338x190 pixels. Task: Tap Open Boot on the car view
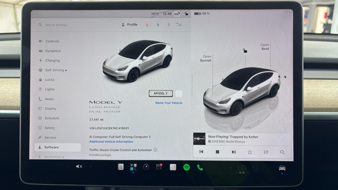pos(265,47)
